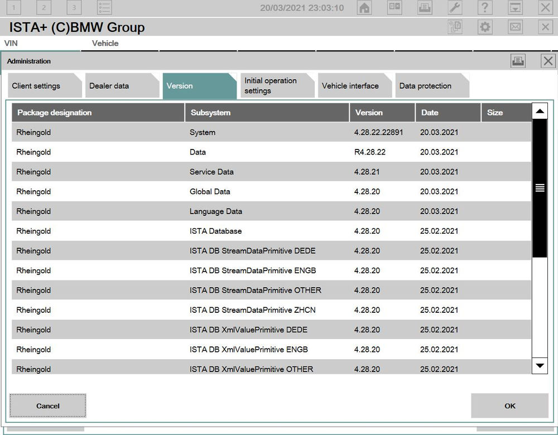The image size is (558, 435).
Task: Confirm with the OK button
Action: [x=509, y=406]
